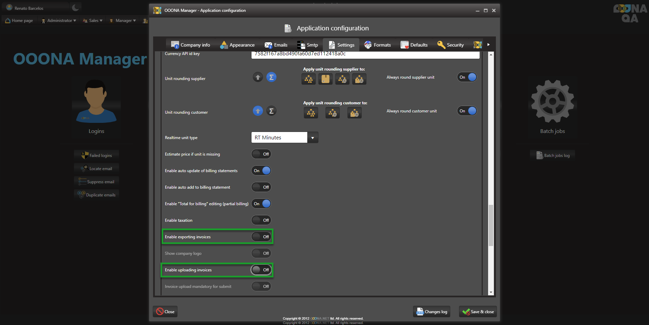Open Logins user avatar

coord(96,101)
